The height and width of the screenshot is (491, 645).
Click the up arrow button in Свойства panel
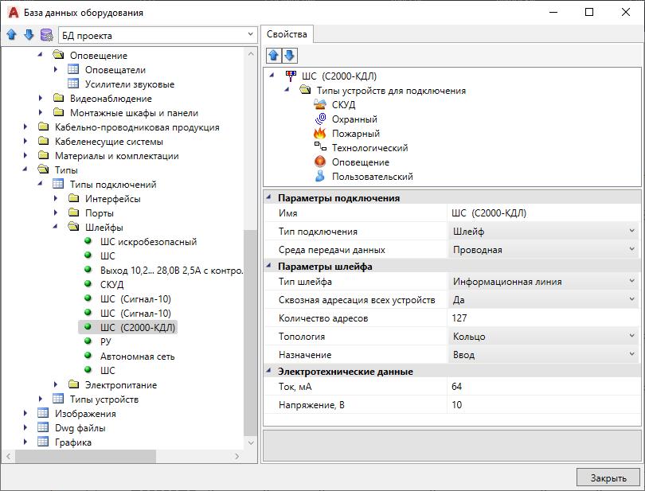pyautogui.click(x=274, y=56)
